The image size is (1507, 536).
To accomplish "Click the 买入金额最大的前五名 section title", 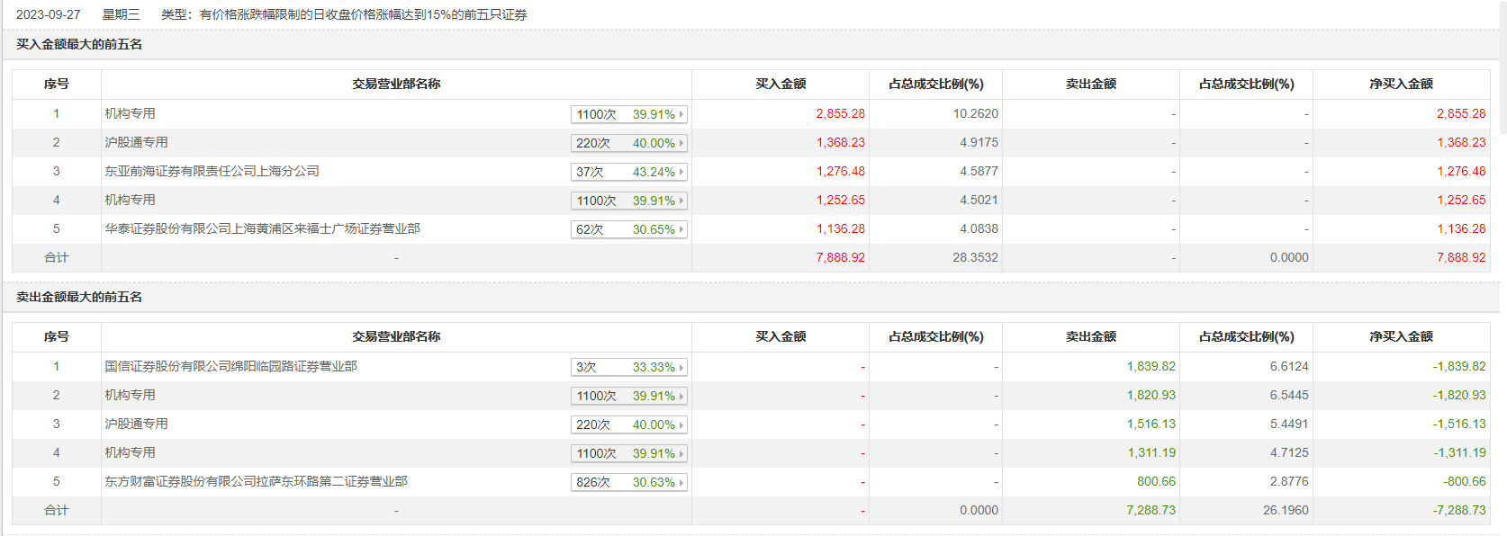I will point(79,44).
